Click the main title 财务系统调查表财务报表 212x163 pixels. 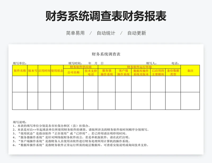coord(106,16)
